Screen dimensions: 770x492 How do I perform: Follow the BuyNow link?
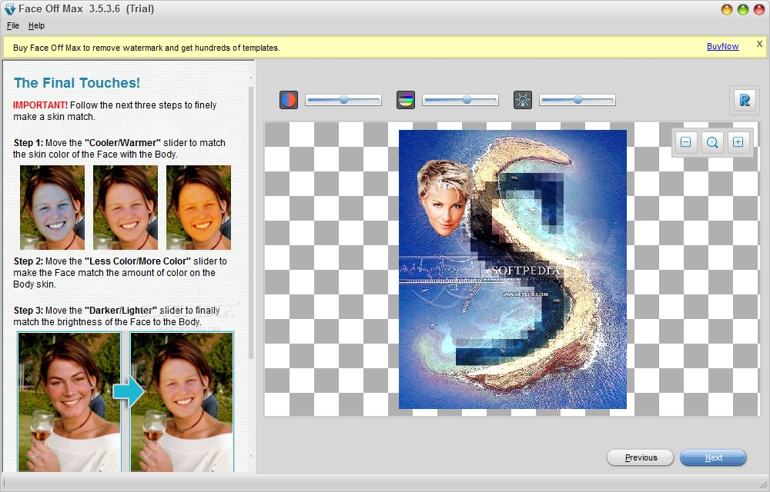coord(722,46)
